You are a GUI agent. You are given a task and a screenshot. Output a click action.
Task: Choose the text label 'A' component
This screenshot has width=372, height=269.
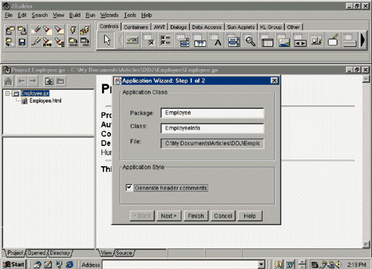pyautogui.click(x=217, y=40)
